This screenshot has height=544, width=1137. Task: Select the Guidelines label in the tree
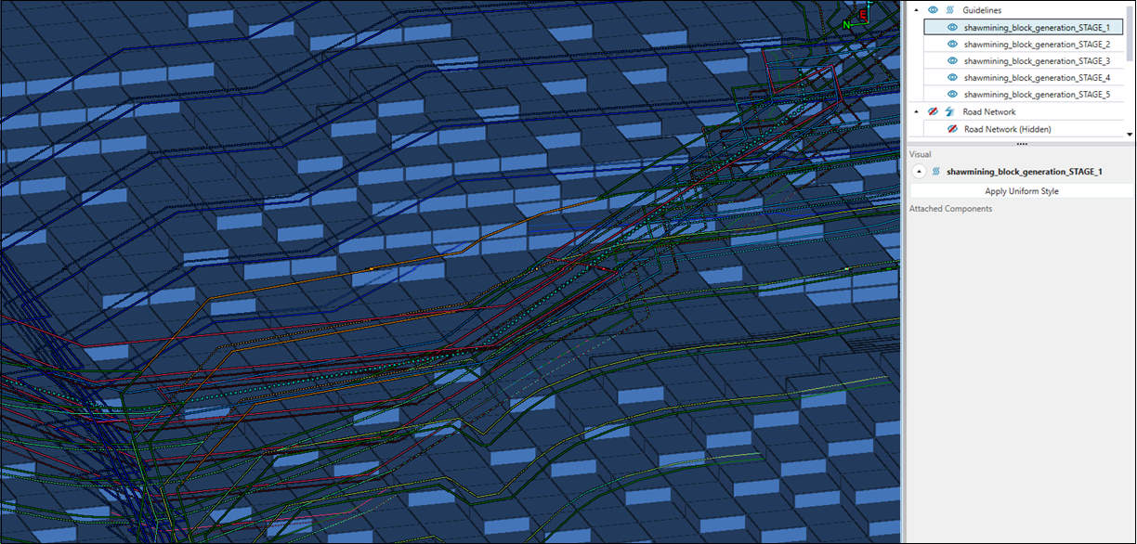point(982,10)
